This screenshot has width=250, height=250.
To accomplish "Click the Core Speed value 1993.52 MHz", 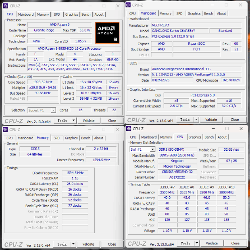I will [43, 82].
